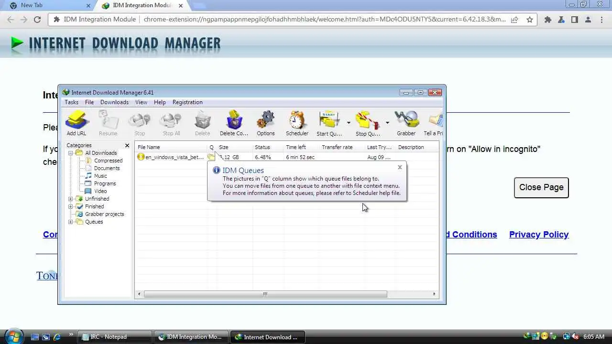Open the Privacy Policy link
612x344 pixels.
coord(539,235)
